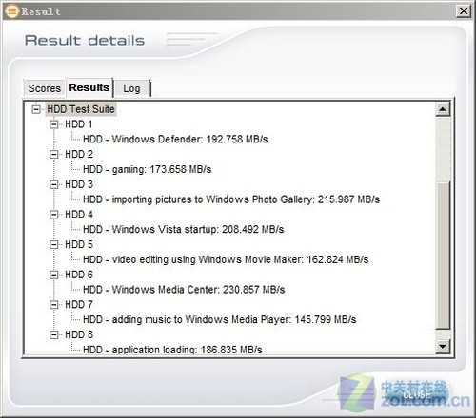
Task: Select video editing Windows Movie Maker row
Action: 226,259
